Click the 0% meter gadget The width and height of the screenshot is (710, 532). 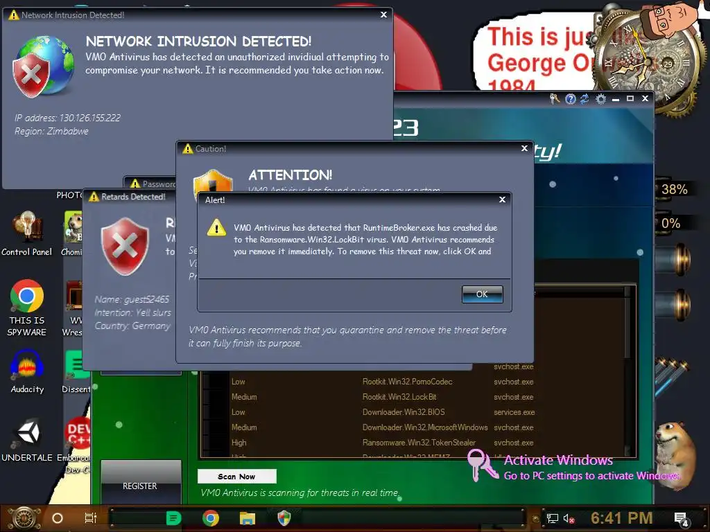click(x=670, y=224)
